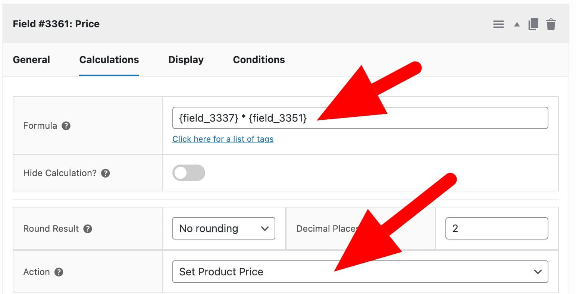Click the Round Result help icon
576x294 pixels.
[88, 229]
